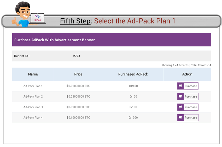This screenshot has width=222, height=147.
Task: Select the Ad-Pack Plan 3 name cell
Action: [x=33, y=107]
